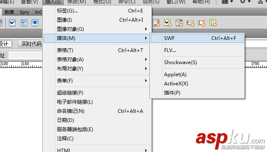This screenshot has height=152, width=267.
Task: Choose 电子邮件链接(L) menu item
Action: click(98, 102)
